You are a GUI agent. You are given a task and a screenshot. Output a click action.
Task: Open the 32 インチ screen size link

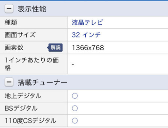click(x=86, y=35)
